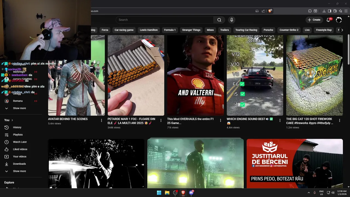Switch to Brave browser in the taskbar
350x197 pixels.
point(183,193)
